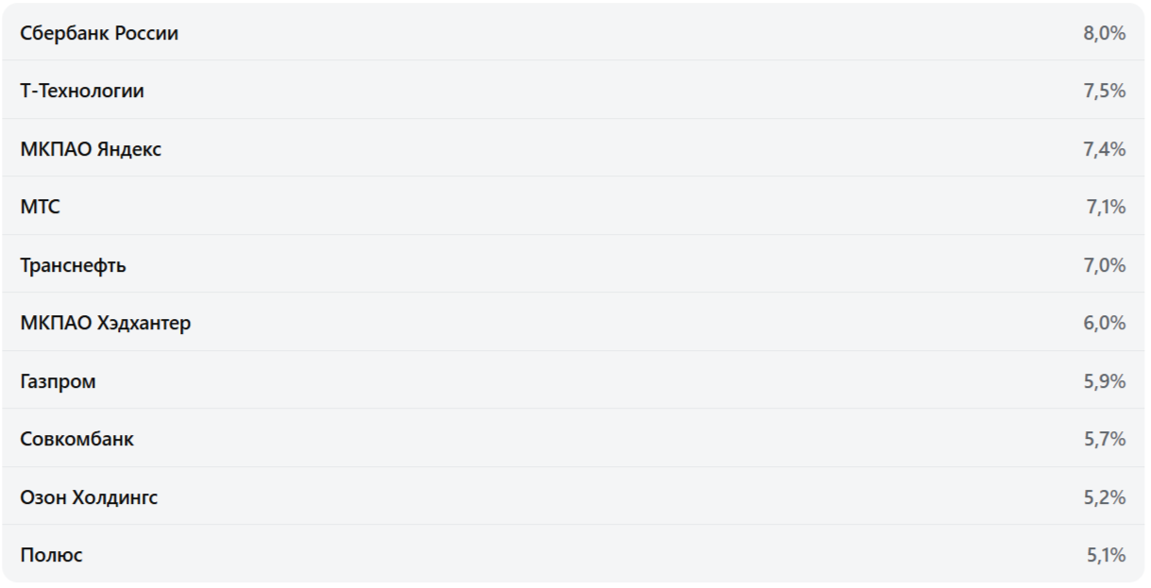The width and height of the screenshot is (1151, 588).
Task: Click the 8,0% share value
Action: [1104, 33]
